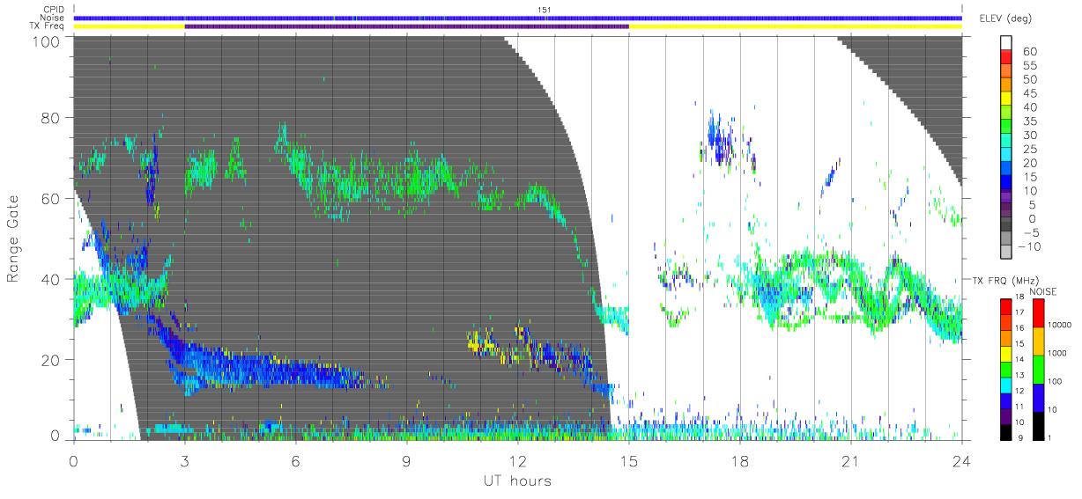Image resolution: width=1082 pixels, height=499 pixels.
Task: Click the 60 tick on the Range Gate axis
Action: [x=50, y=198]
